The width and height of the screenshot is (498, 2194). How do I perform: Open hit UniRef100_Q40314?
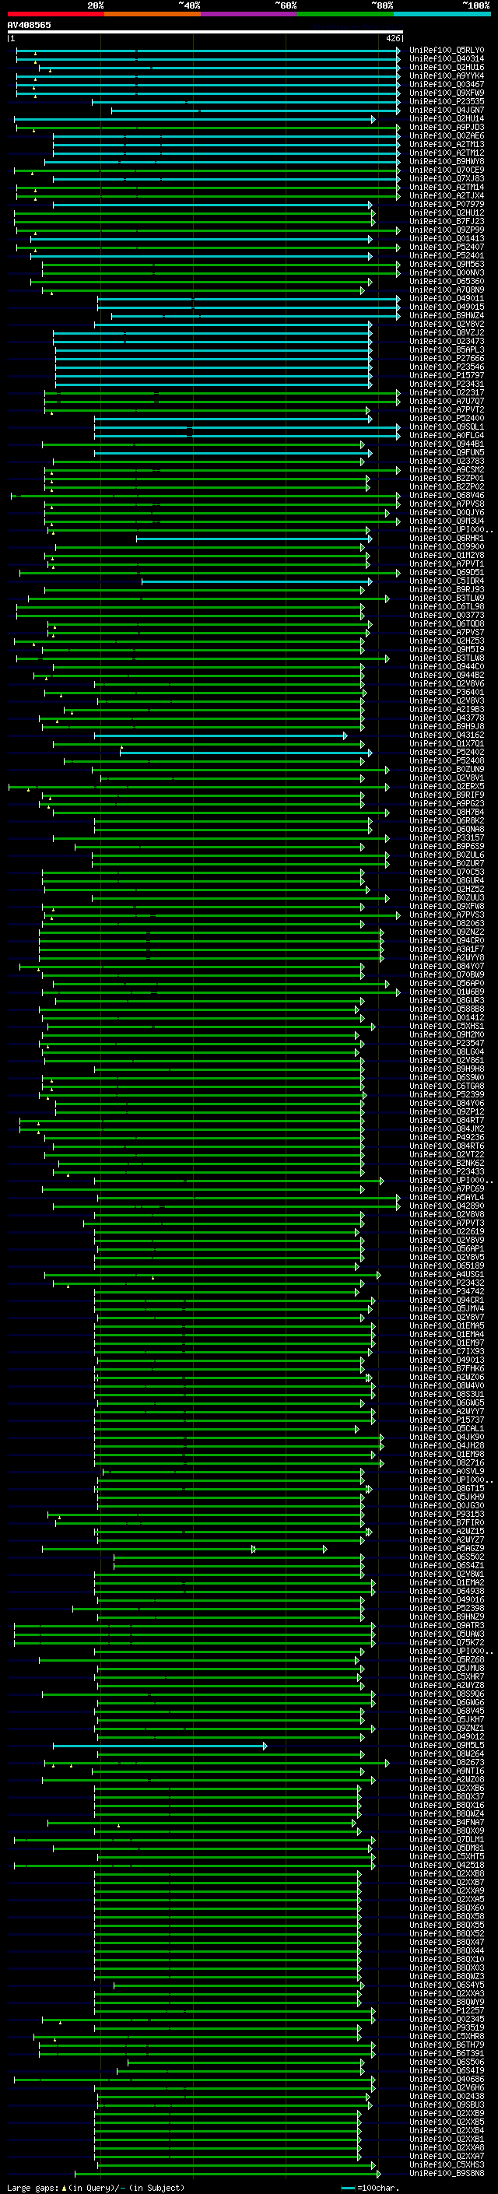click(x=446, y=59)
